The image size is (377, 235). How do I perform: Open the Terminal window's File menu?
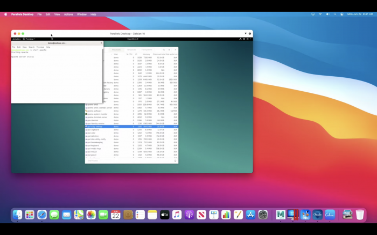coord(13,47)
